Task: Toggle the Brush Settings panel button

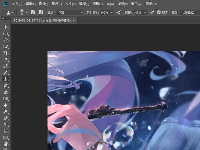Action: click(33, 12)
